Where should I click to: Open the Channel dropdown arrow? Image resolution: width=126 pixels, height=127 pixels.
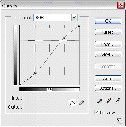click(74, 17)
